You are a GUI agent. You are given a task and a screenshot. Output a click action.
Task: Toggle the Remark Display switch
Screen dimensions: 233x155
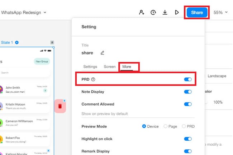(x=188, y=151)
